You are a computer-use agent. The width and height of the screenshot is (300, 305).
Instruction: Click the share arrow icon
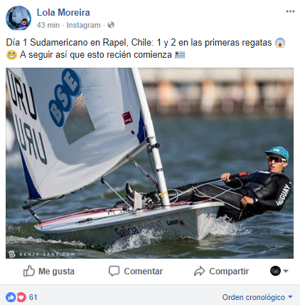[199, 271]
